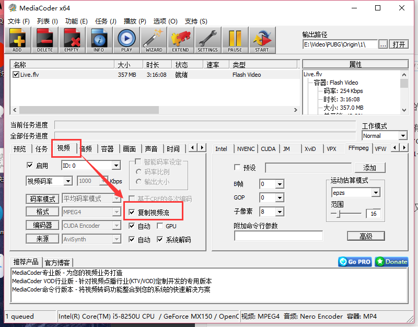Click the 名称 column header
The image size is (418, 327).
[x=62, y=64]
